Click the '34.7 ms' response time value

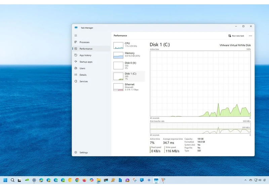point(168,143)
